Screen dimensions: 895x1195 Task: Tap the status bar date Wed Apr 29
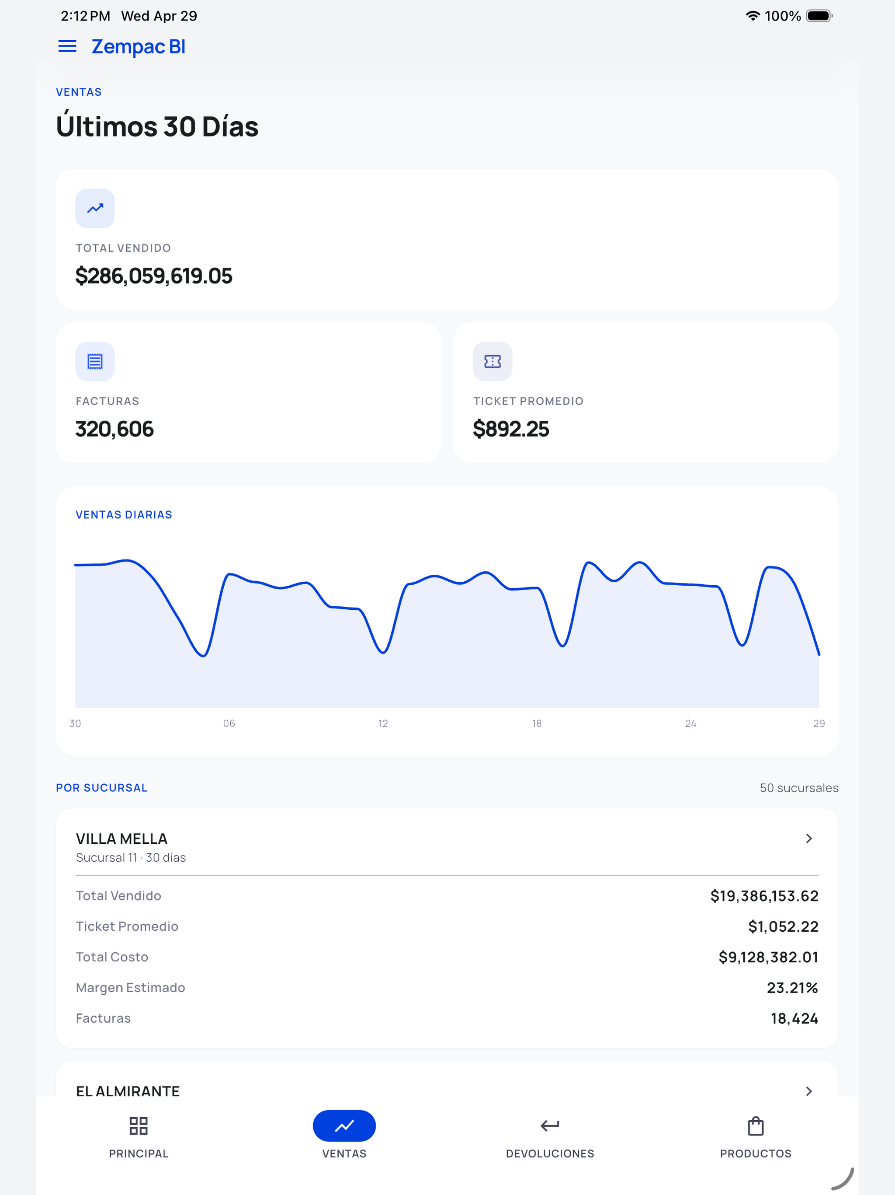159,16
